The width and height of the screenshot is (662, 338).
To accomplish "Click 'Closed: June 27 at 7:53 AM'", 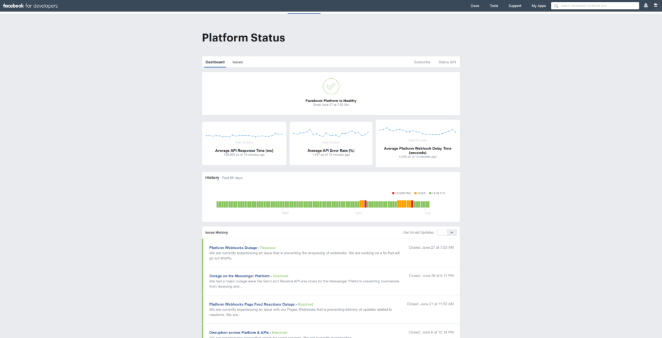I will (431, 248).
